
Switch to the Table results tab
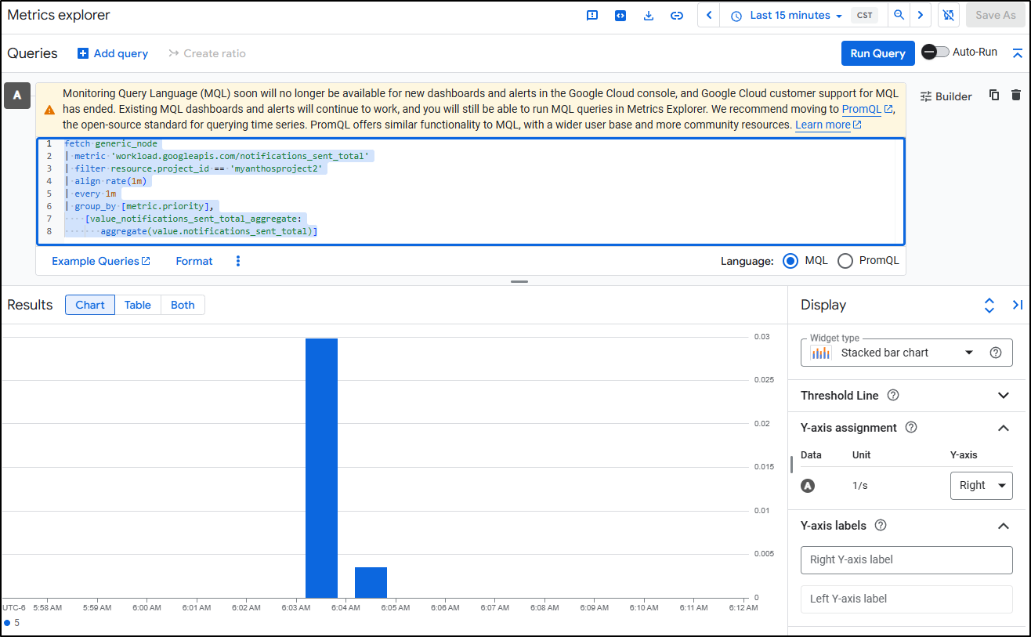138,305
